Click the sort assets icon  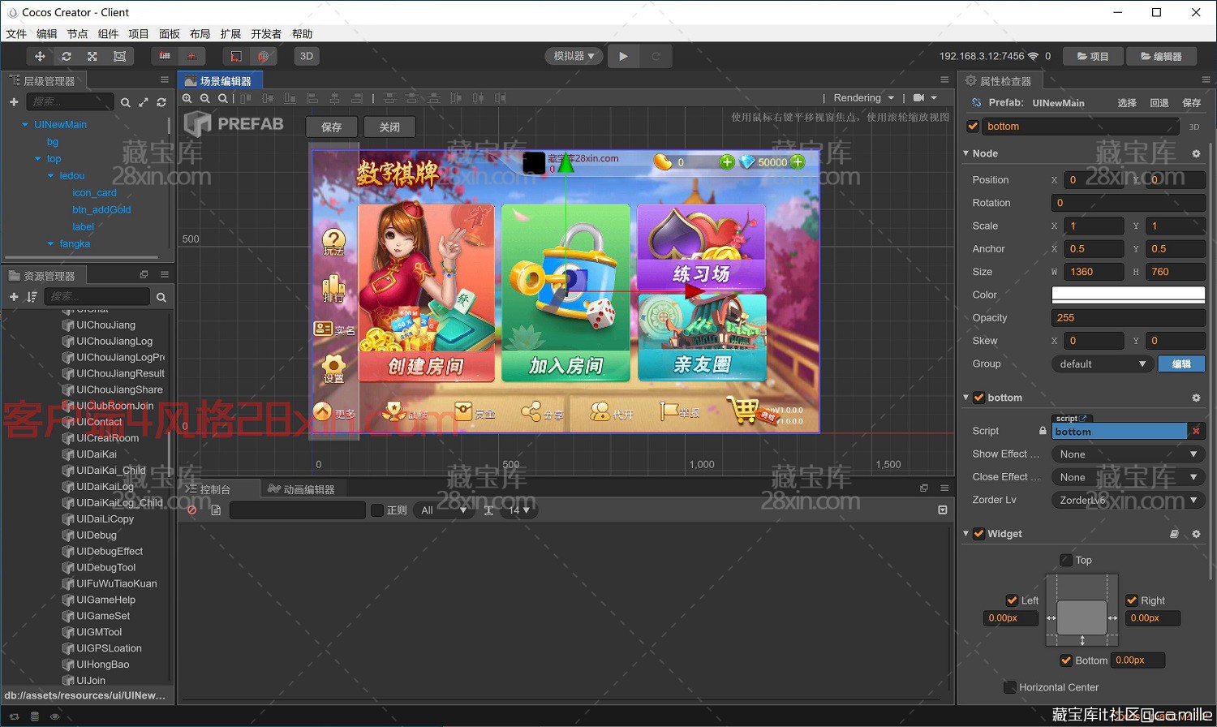[32, 297]
